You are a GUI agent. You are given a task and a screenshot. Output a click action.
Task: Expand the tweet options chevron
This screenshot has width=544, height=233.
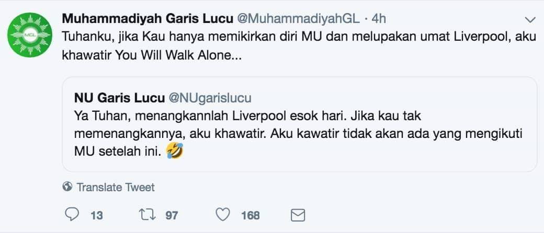tap(530, 20)
